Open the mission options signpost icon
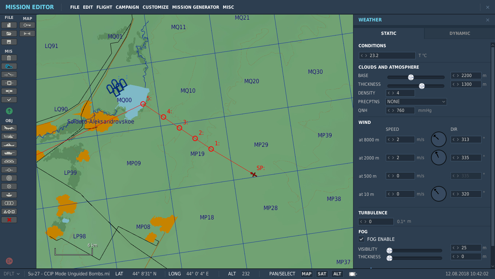 (9, 91)
